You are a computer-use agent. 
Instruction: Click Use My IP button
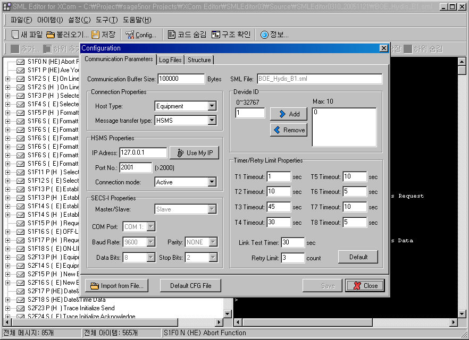pyautogui.click(x=194, y=153)
